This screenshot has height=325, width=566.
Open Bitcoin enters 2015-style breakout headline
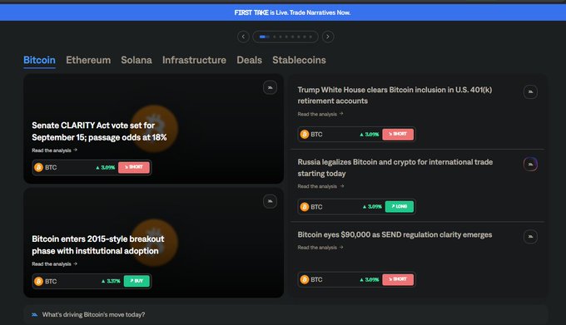pos(98,244)
